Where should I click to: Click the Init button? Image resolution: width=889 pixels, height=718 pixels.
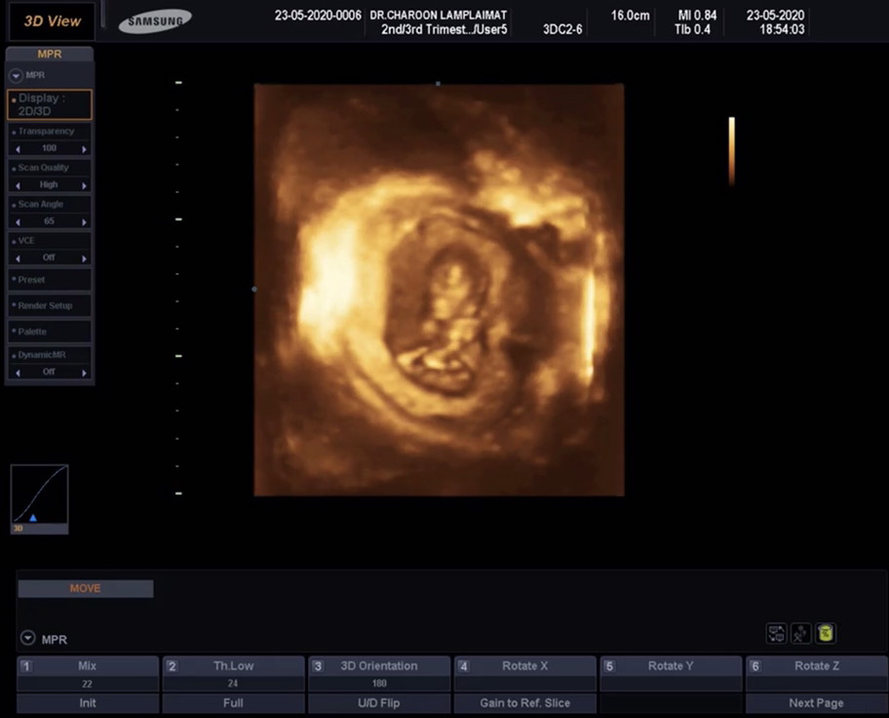pyautogui.click(x=88, y=702)
